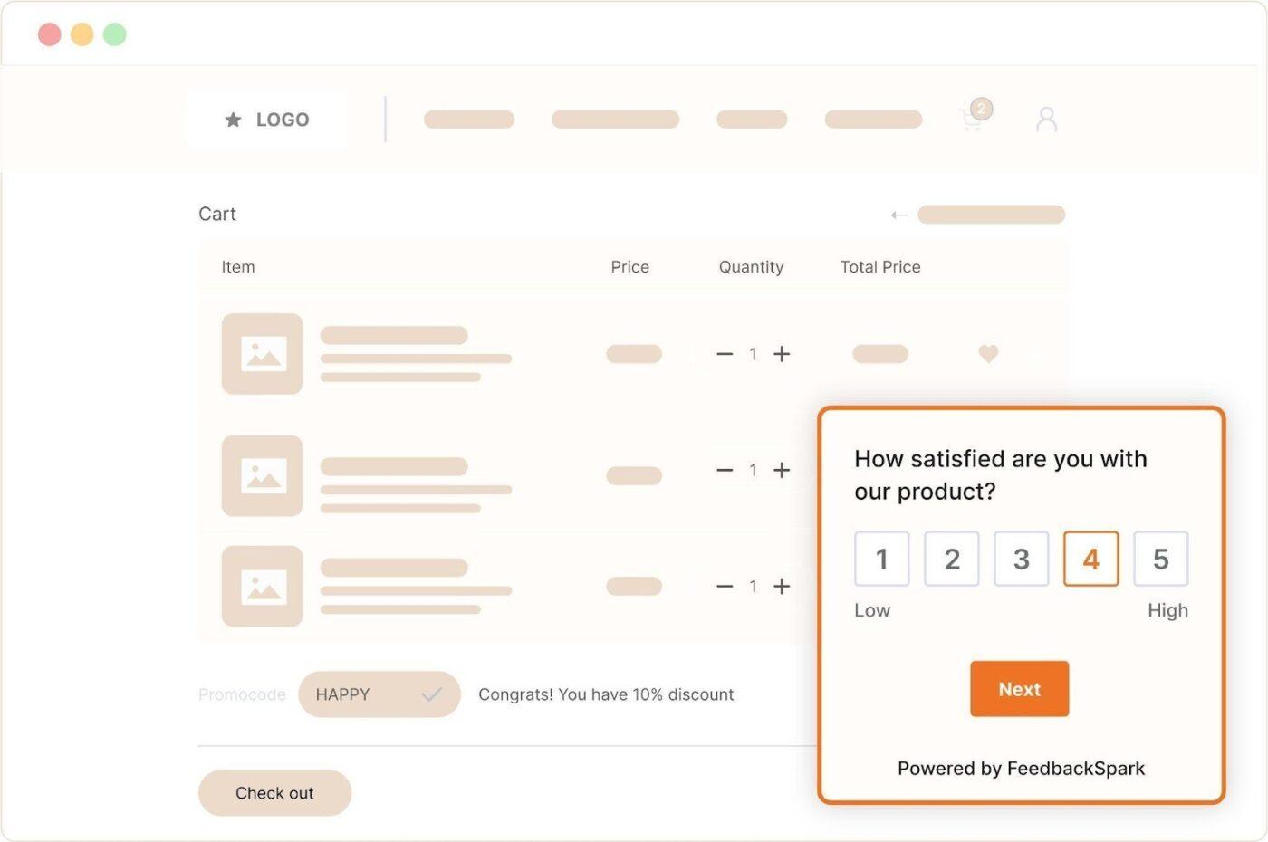Sort by the Total Price column header
The image size is (1268, 842).
pos(879,266)
